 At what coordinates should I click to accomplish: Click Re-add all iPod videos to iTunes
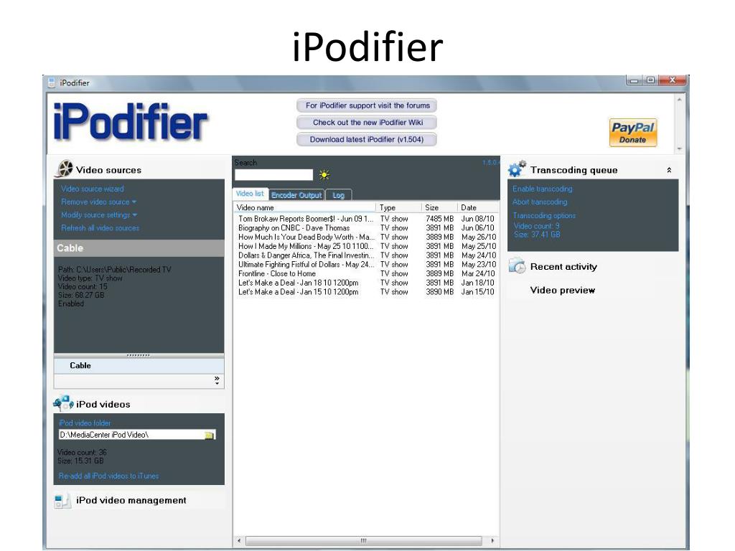(109, 476)
